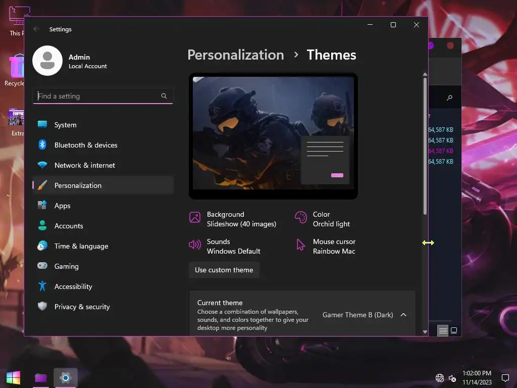Click the search icon in background window
This screenshot has width=517, height=388.
point(449,98)
